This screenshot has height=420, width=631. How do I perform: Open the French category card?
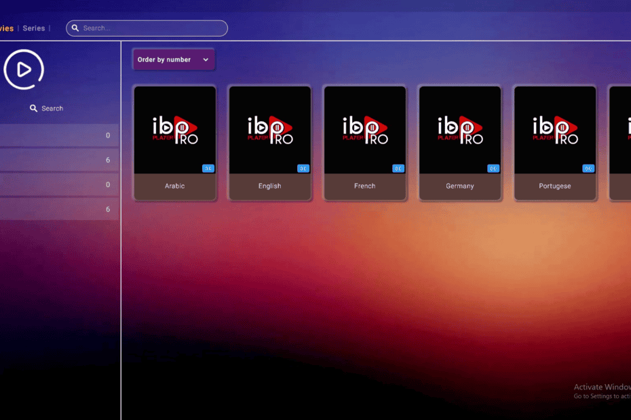[x=364, y=143]
